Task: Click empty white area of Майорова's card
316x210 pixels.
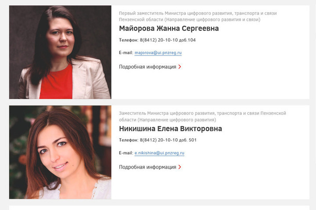Action: click(x=242, y=80)
